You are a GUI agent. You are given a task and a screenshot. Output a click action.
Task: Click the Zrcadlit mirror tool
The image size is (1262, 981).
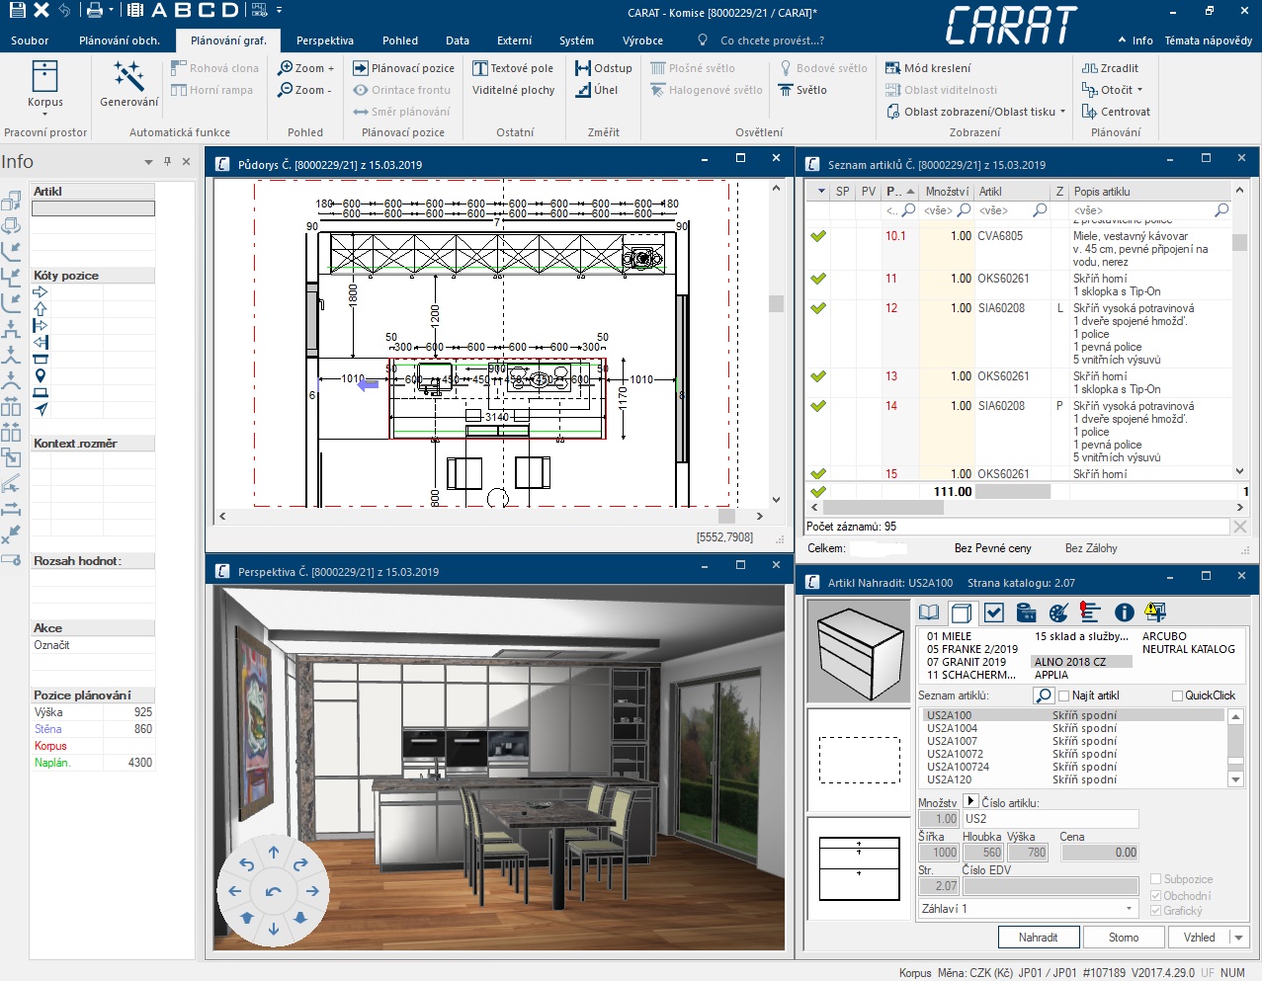pyautogui.click(x=1110, y=68)
